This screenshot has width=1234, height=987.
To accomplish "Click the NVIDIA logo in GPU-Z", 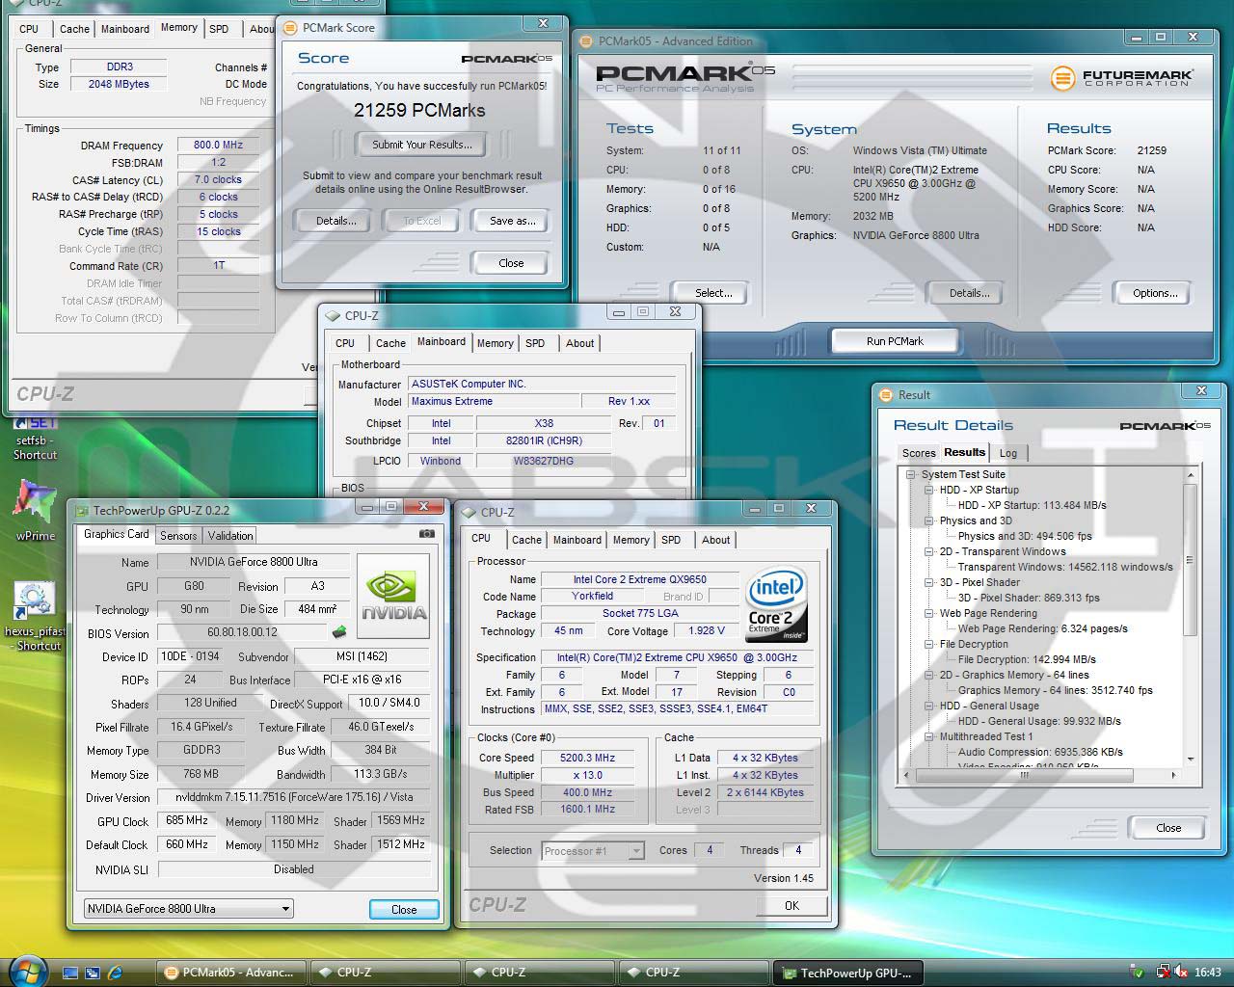I will tap(393, 596).
